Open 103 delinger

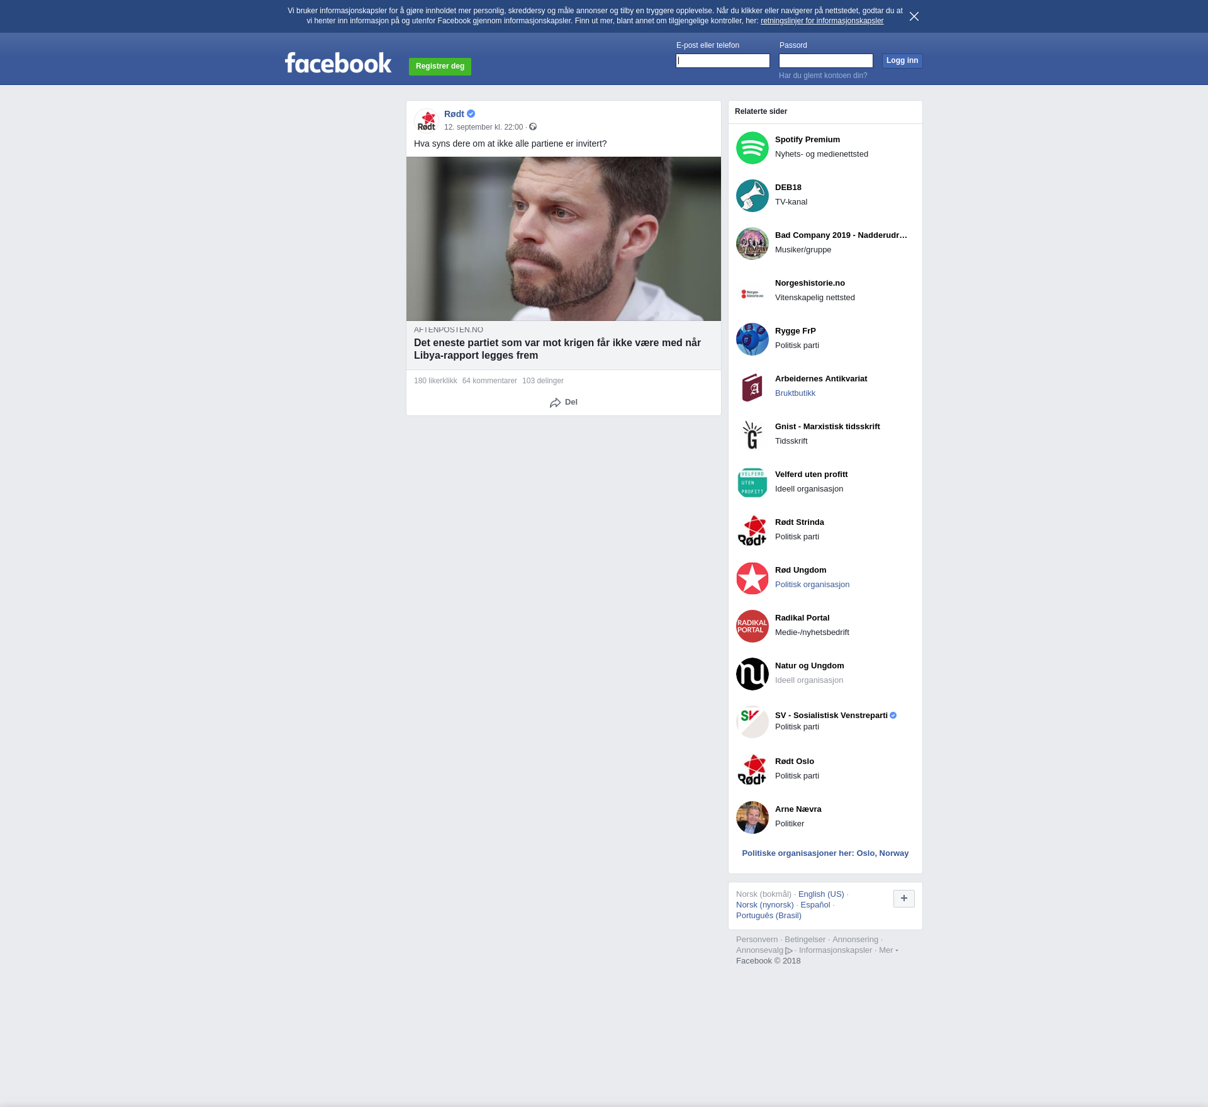[x=543, y=381]
